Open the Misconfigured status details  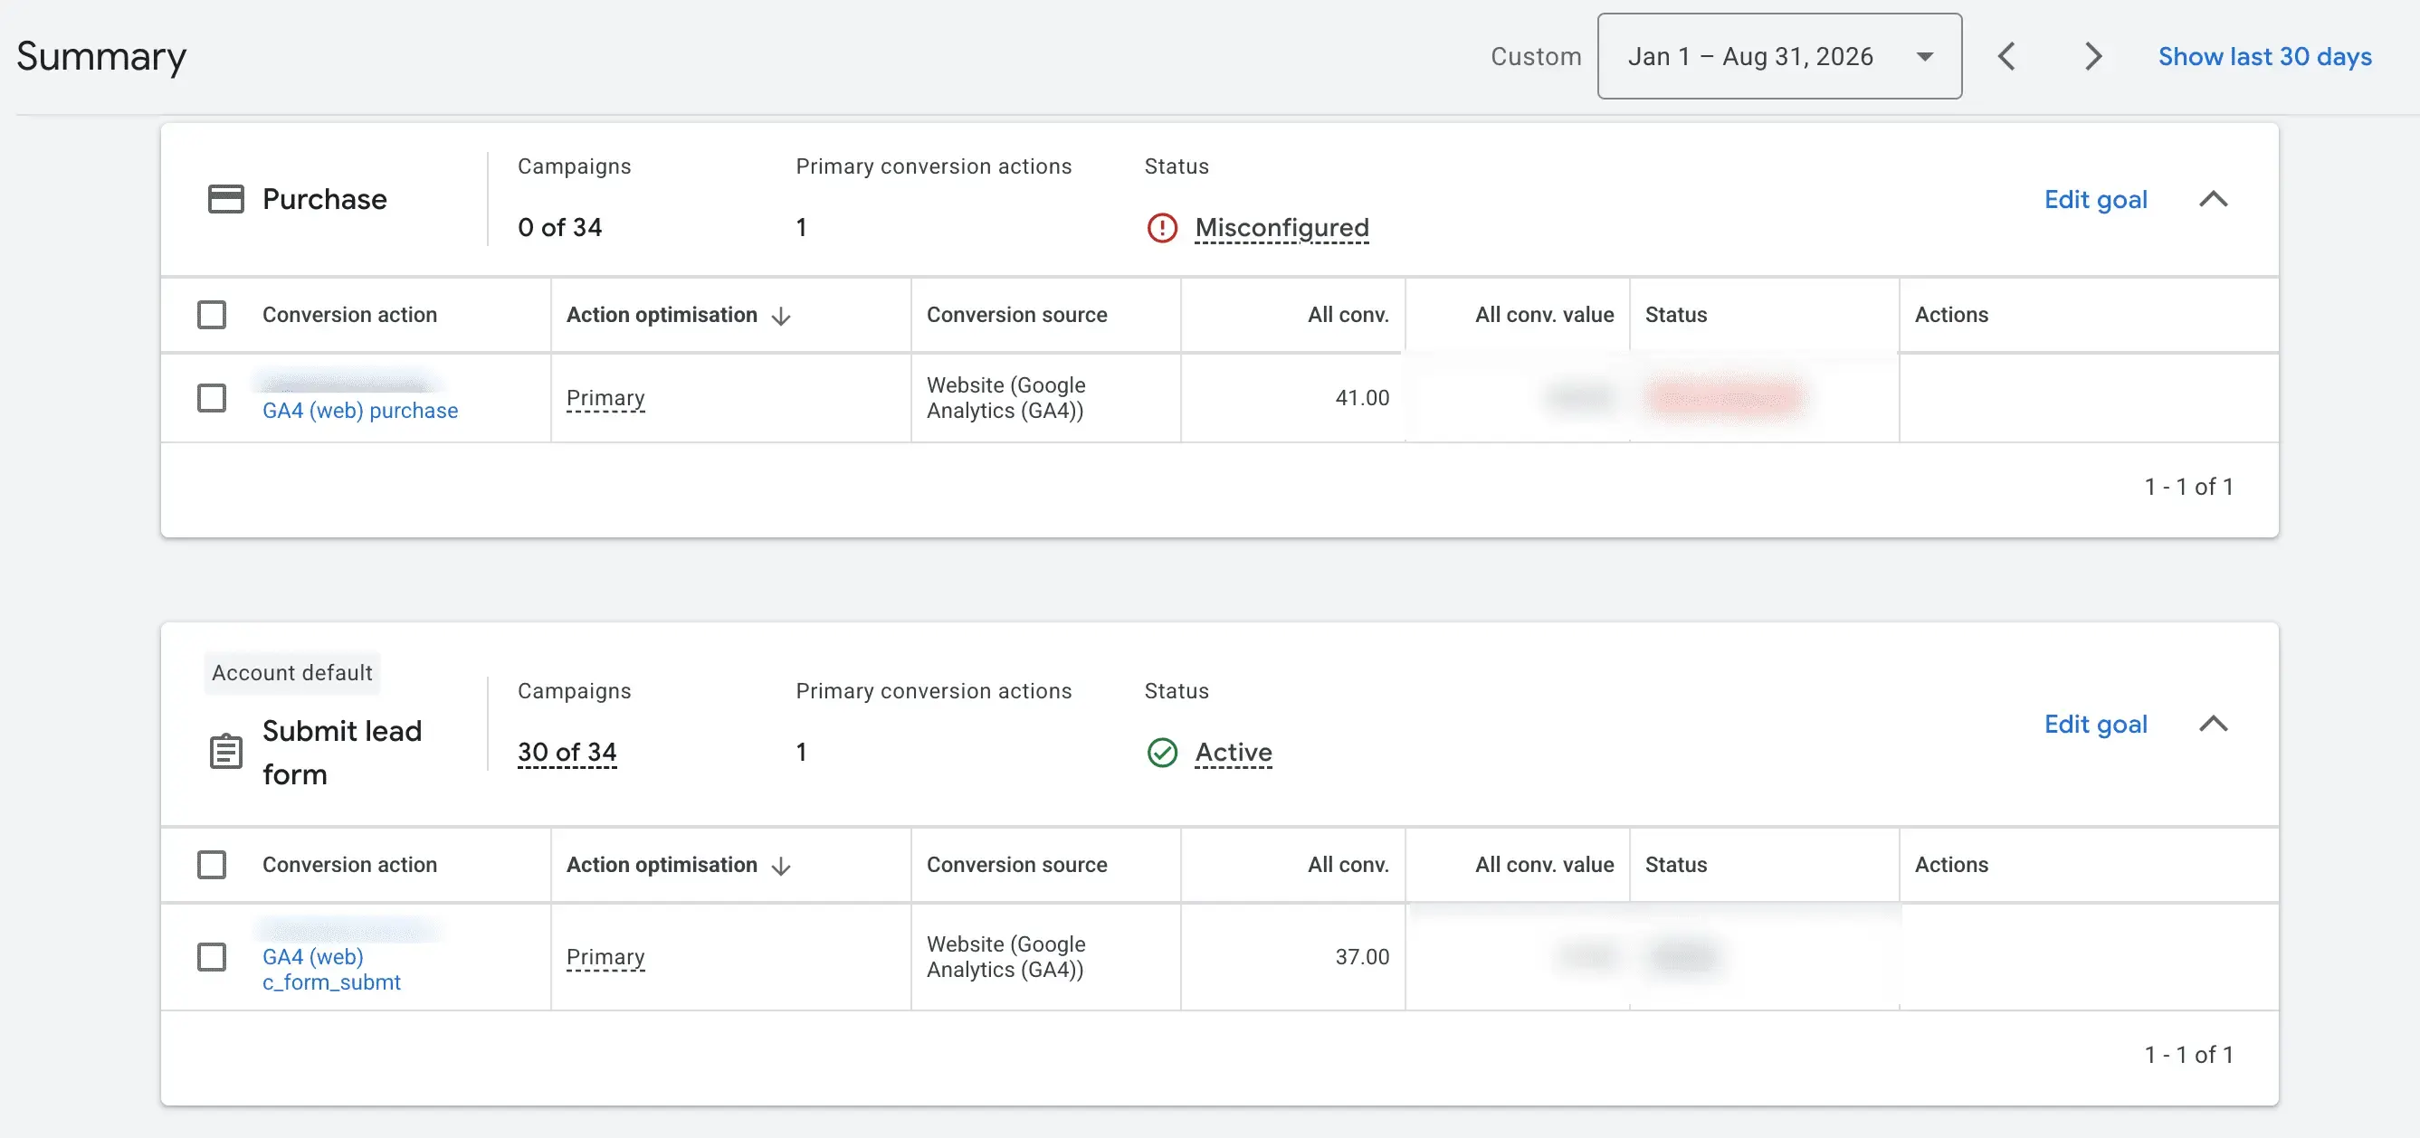tap(1281, 228)
